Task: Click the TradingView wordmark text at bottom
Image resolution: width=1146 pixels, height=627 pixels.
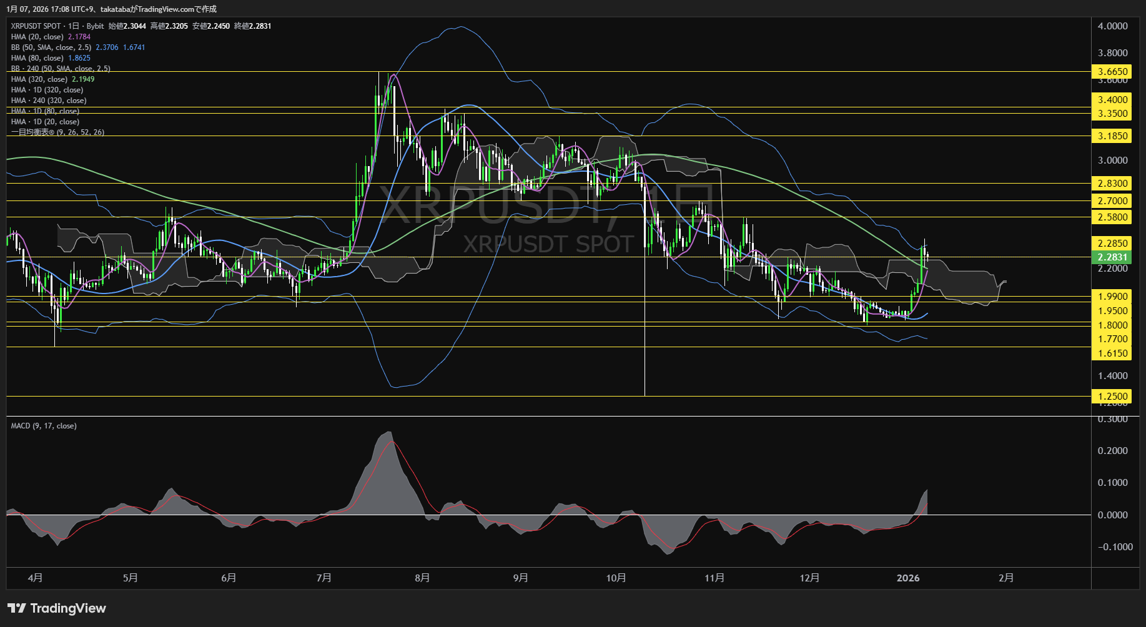Action: point(68,608)
